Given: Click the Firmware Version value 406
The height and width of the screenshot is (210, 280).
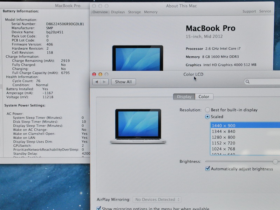Looking at the screenshot, I should coord(50,44).
